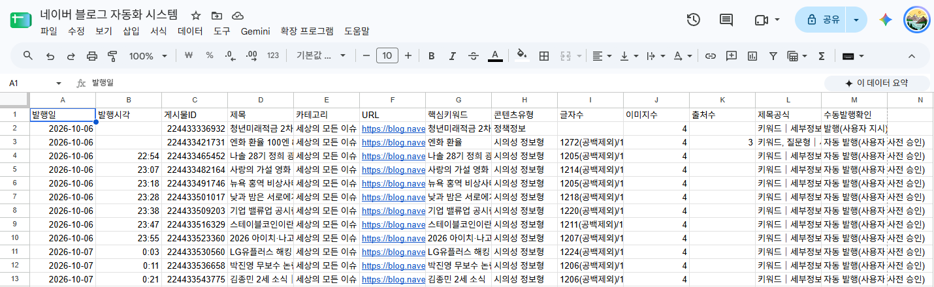The height and width of the screenshot is (287, 934).
Task: Undo the last action
Action: pos(50,55)
